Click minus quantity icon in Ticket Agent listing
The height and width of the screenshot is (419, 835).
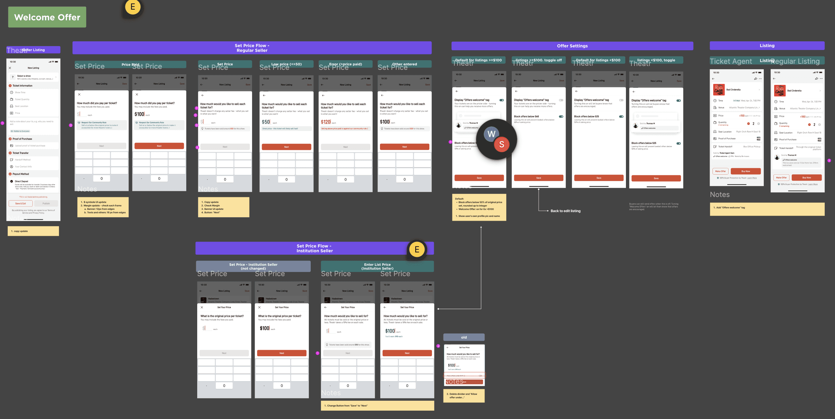748,124
